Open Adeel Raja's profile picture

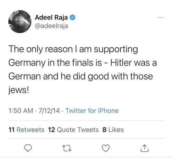click(20, 22)
